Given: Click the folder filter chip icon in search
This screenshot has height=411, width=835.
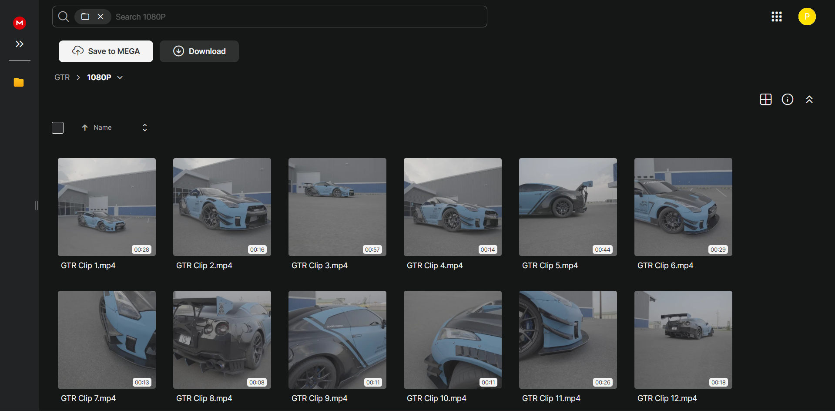Looking at the screenshot, I should (x=85, y=17).
